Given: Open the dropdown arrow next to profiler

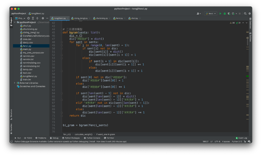Looking at the screenshot, I should pyautogui.click(x=236, y=14).
